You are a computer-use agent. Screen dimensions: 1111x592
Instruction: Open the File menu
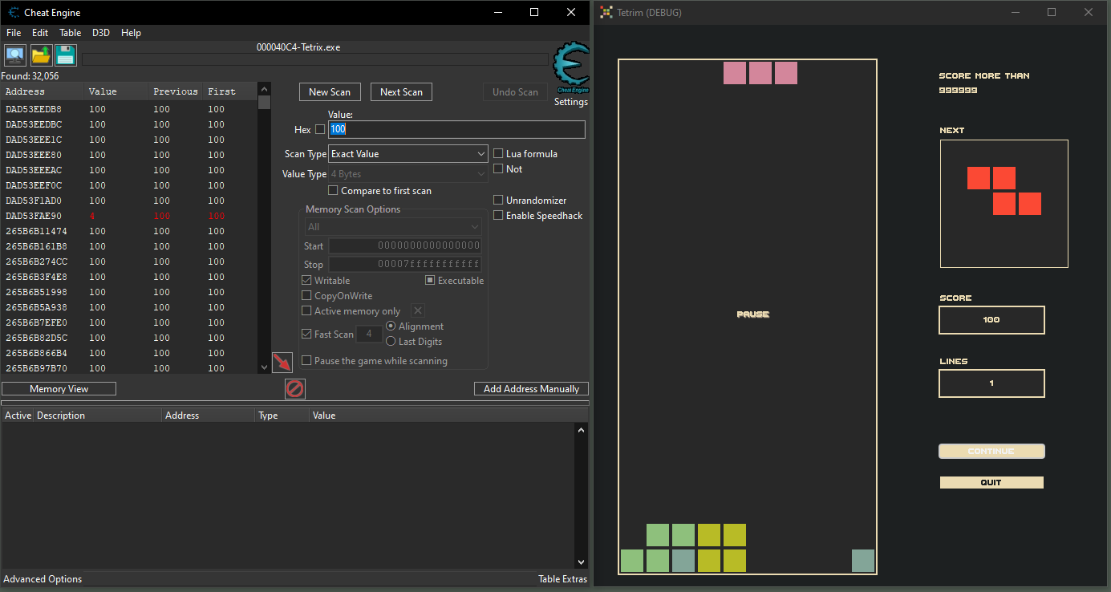14,33
